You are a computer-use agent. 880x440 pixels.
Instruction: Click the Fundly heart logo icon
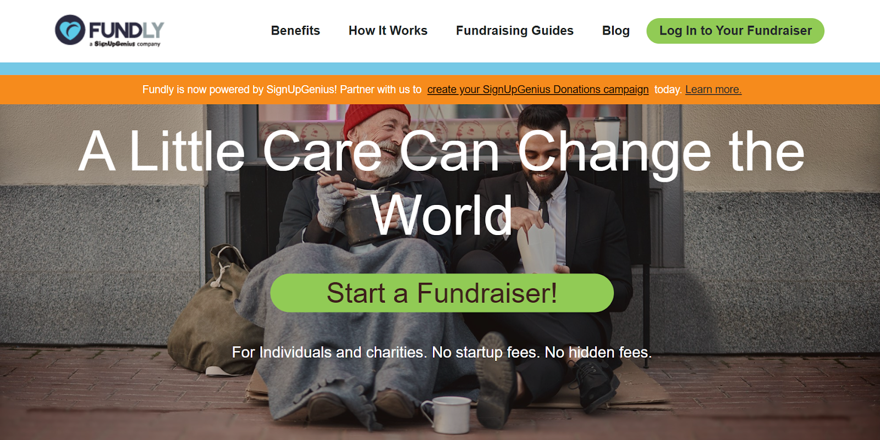(x=70, y=30)
